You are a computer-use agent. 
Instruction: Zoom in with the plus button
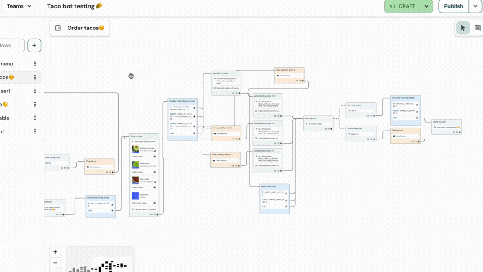[x=55, y=252]
